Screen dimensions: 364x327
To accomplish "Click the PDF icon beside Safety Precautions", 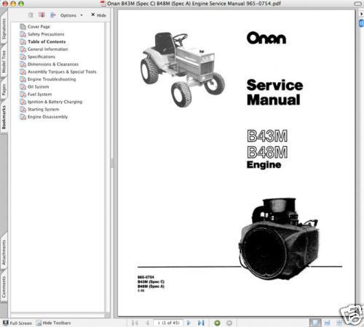I will coord(23,34).
